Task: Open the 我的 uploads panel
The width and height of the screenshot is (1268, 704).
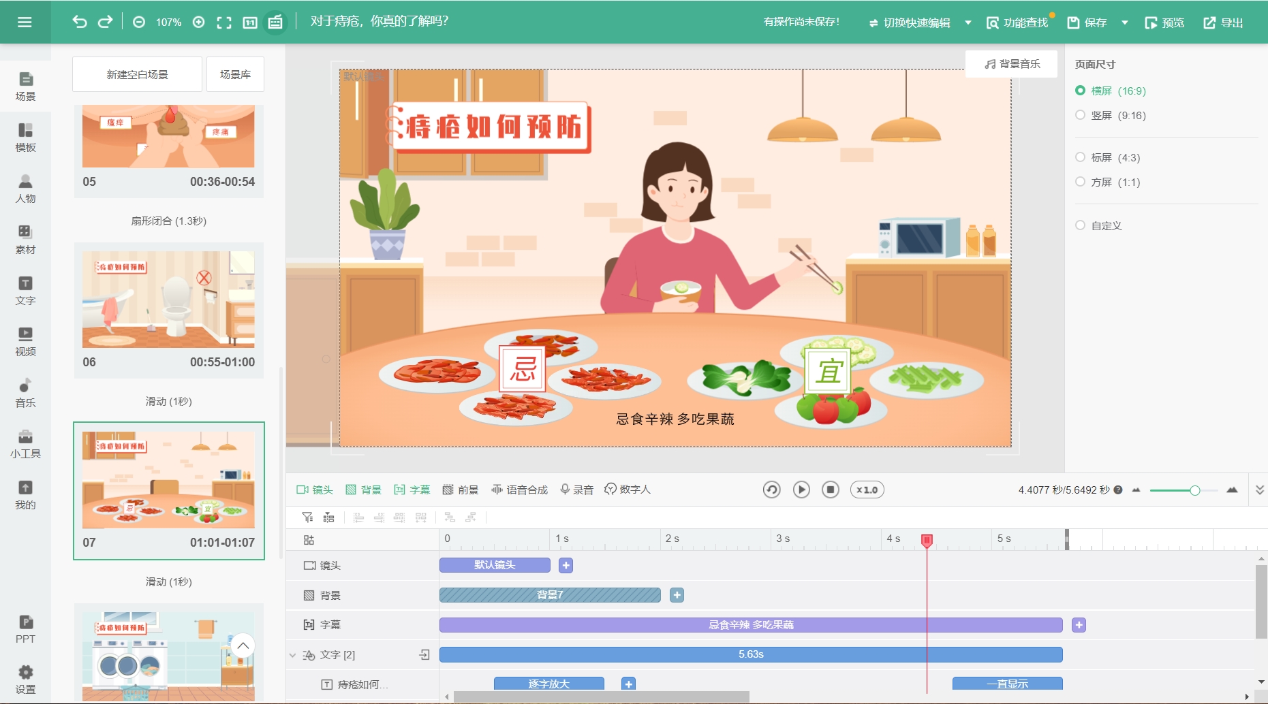Action: pyautogui.click(x=25, y=495)
